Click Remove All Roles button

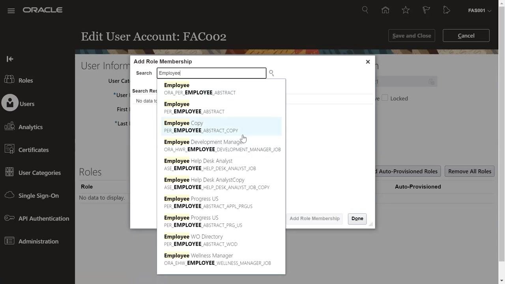point(469,171)
